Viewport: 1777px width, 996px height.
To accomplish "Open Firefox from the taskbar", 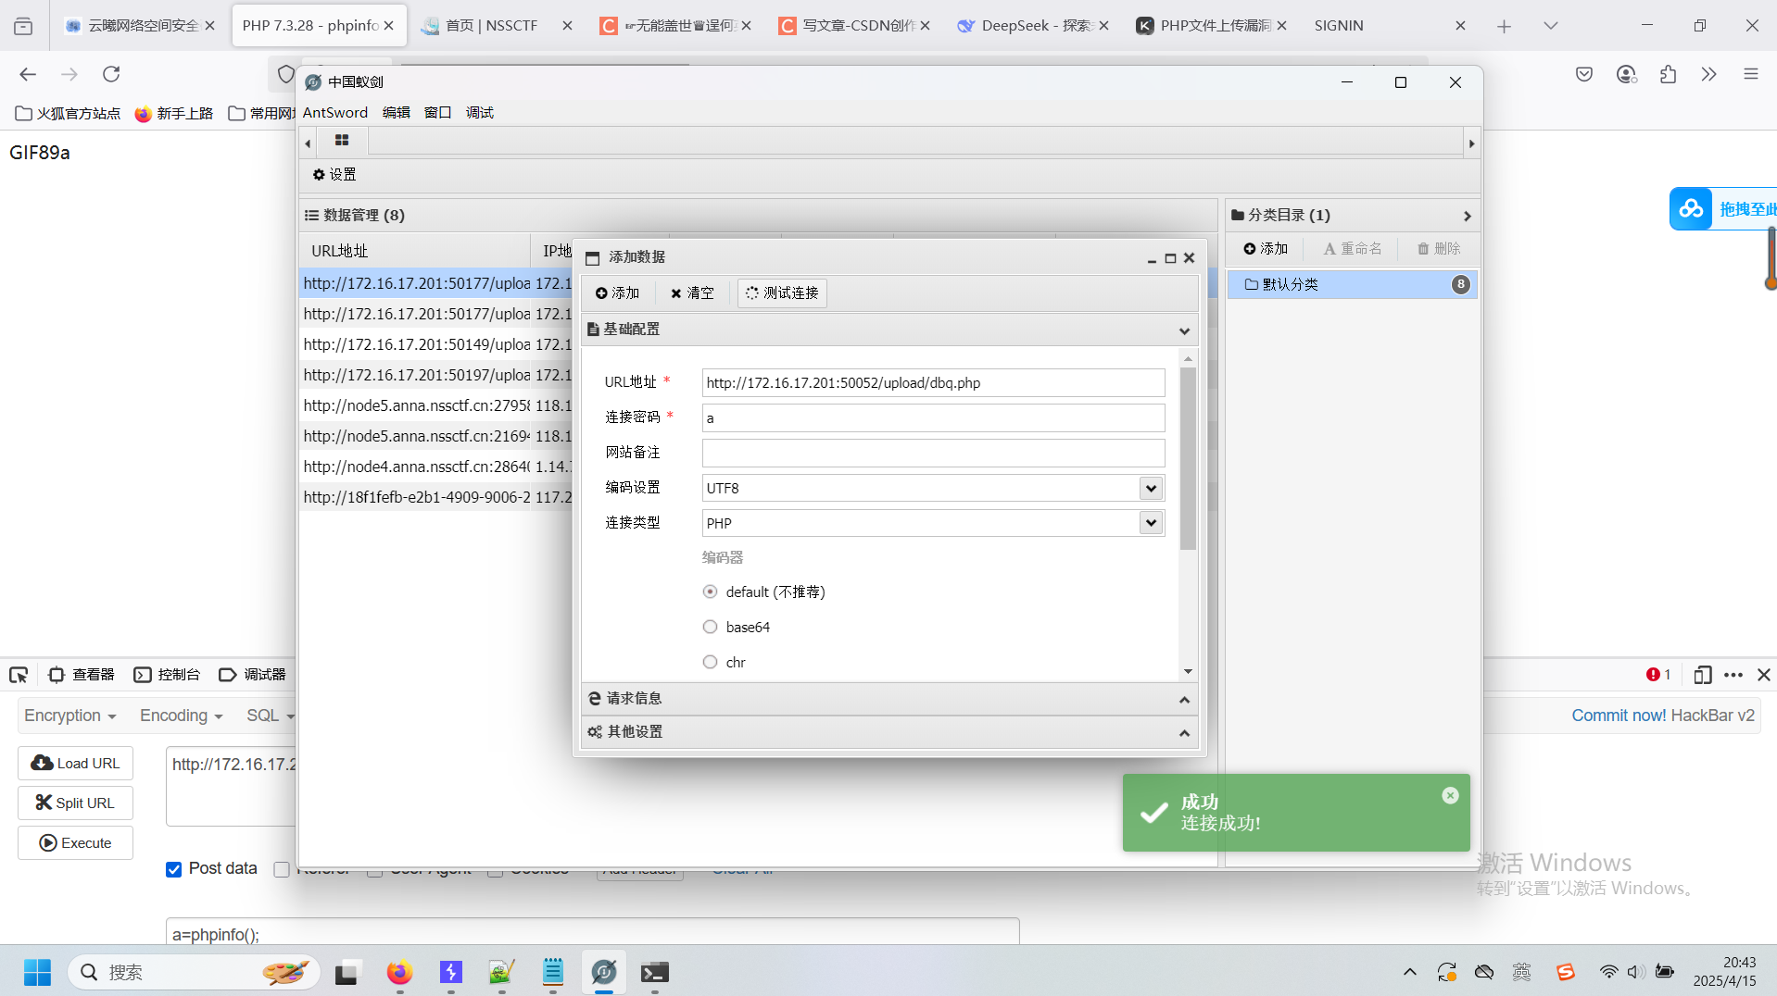I will 400,973.
